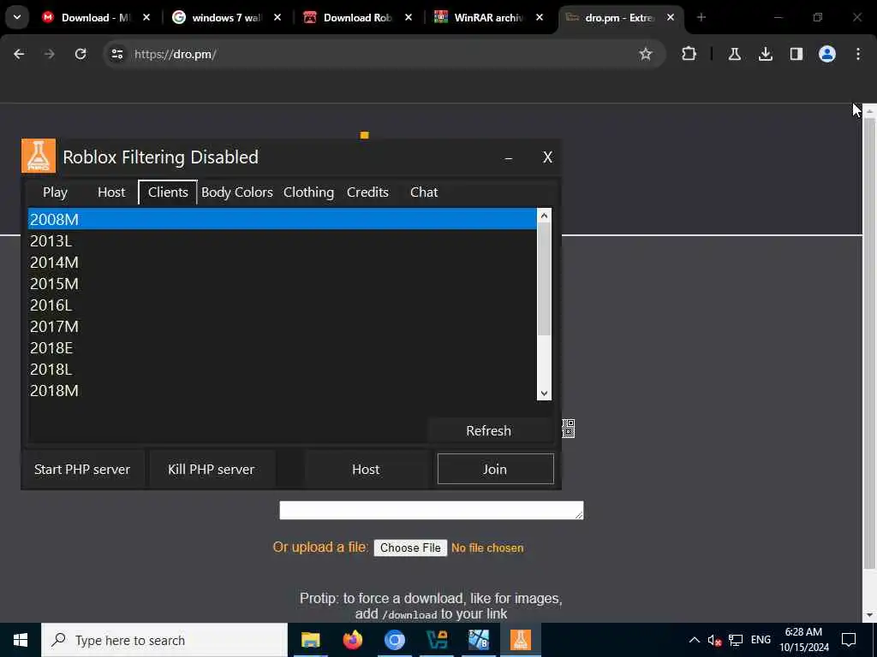Click the bottom Host button
This screenshot has width=877, height=657.
pos(366,470)
